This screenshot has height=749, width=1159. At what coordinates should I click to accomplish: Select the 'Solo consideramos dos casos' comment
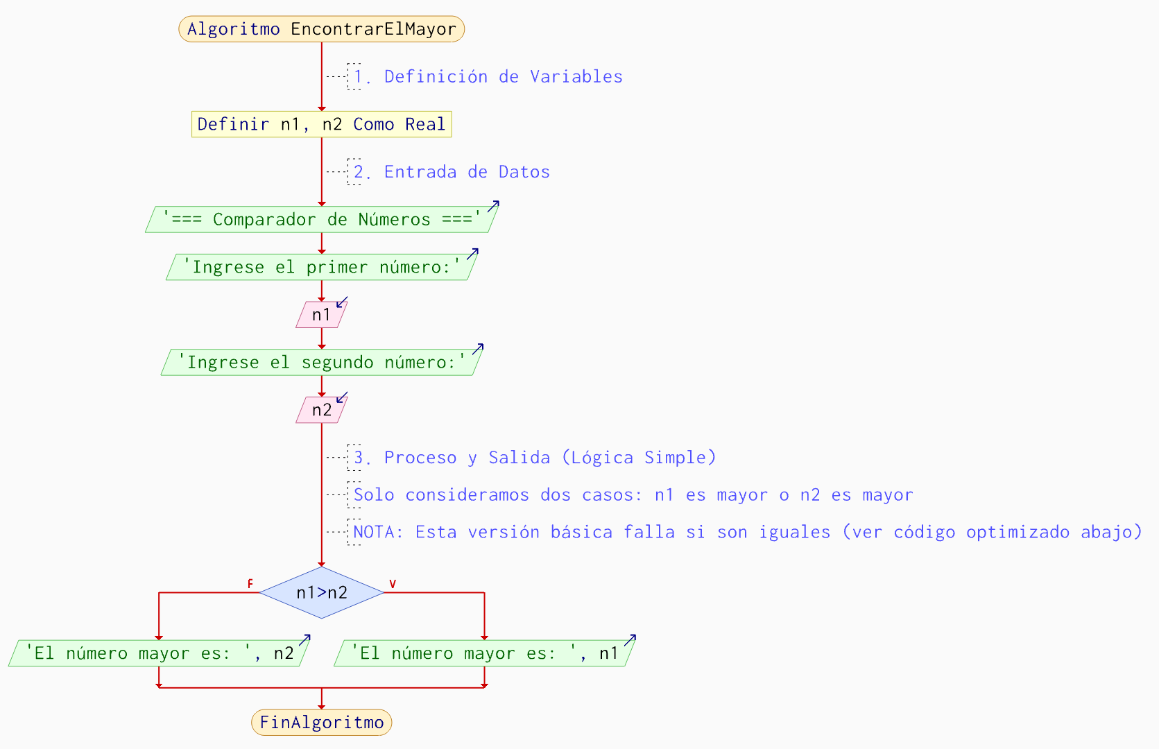pyautogui.click(x=633, y=495)
